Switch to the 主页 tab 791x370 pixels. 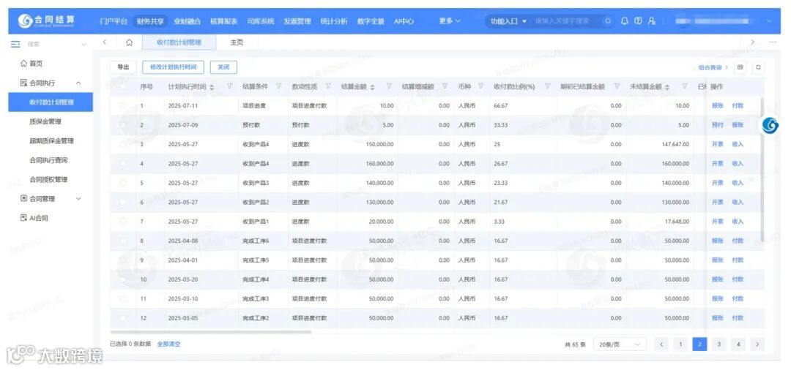click(x=237, y=42)
